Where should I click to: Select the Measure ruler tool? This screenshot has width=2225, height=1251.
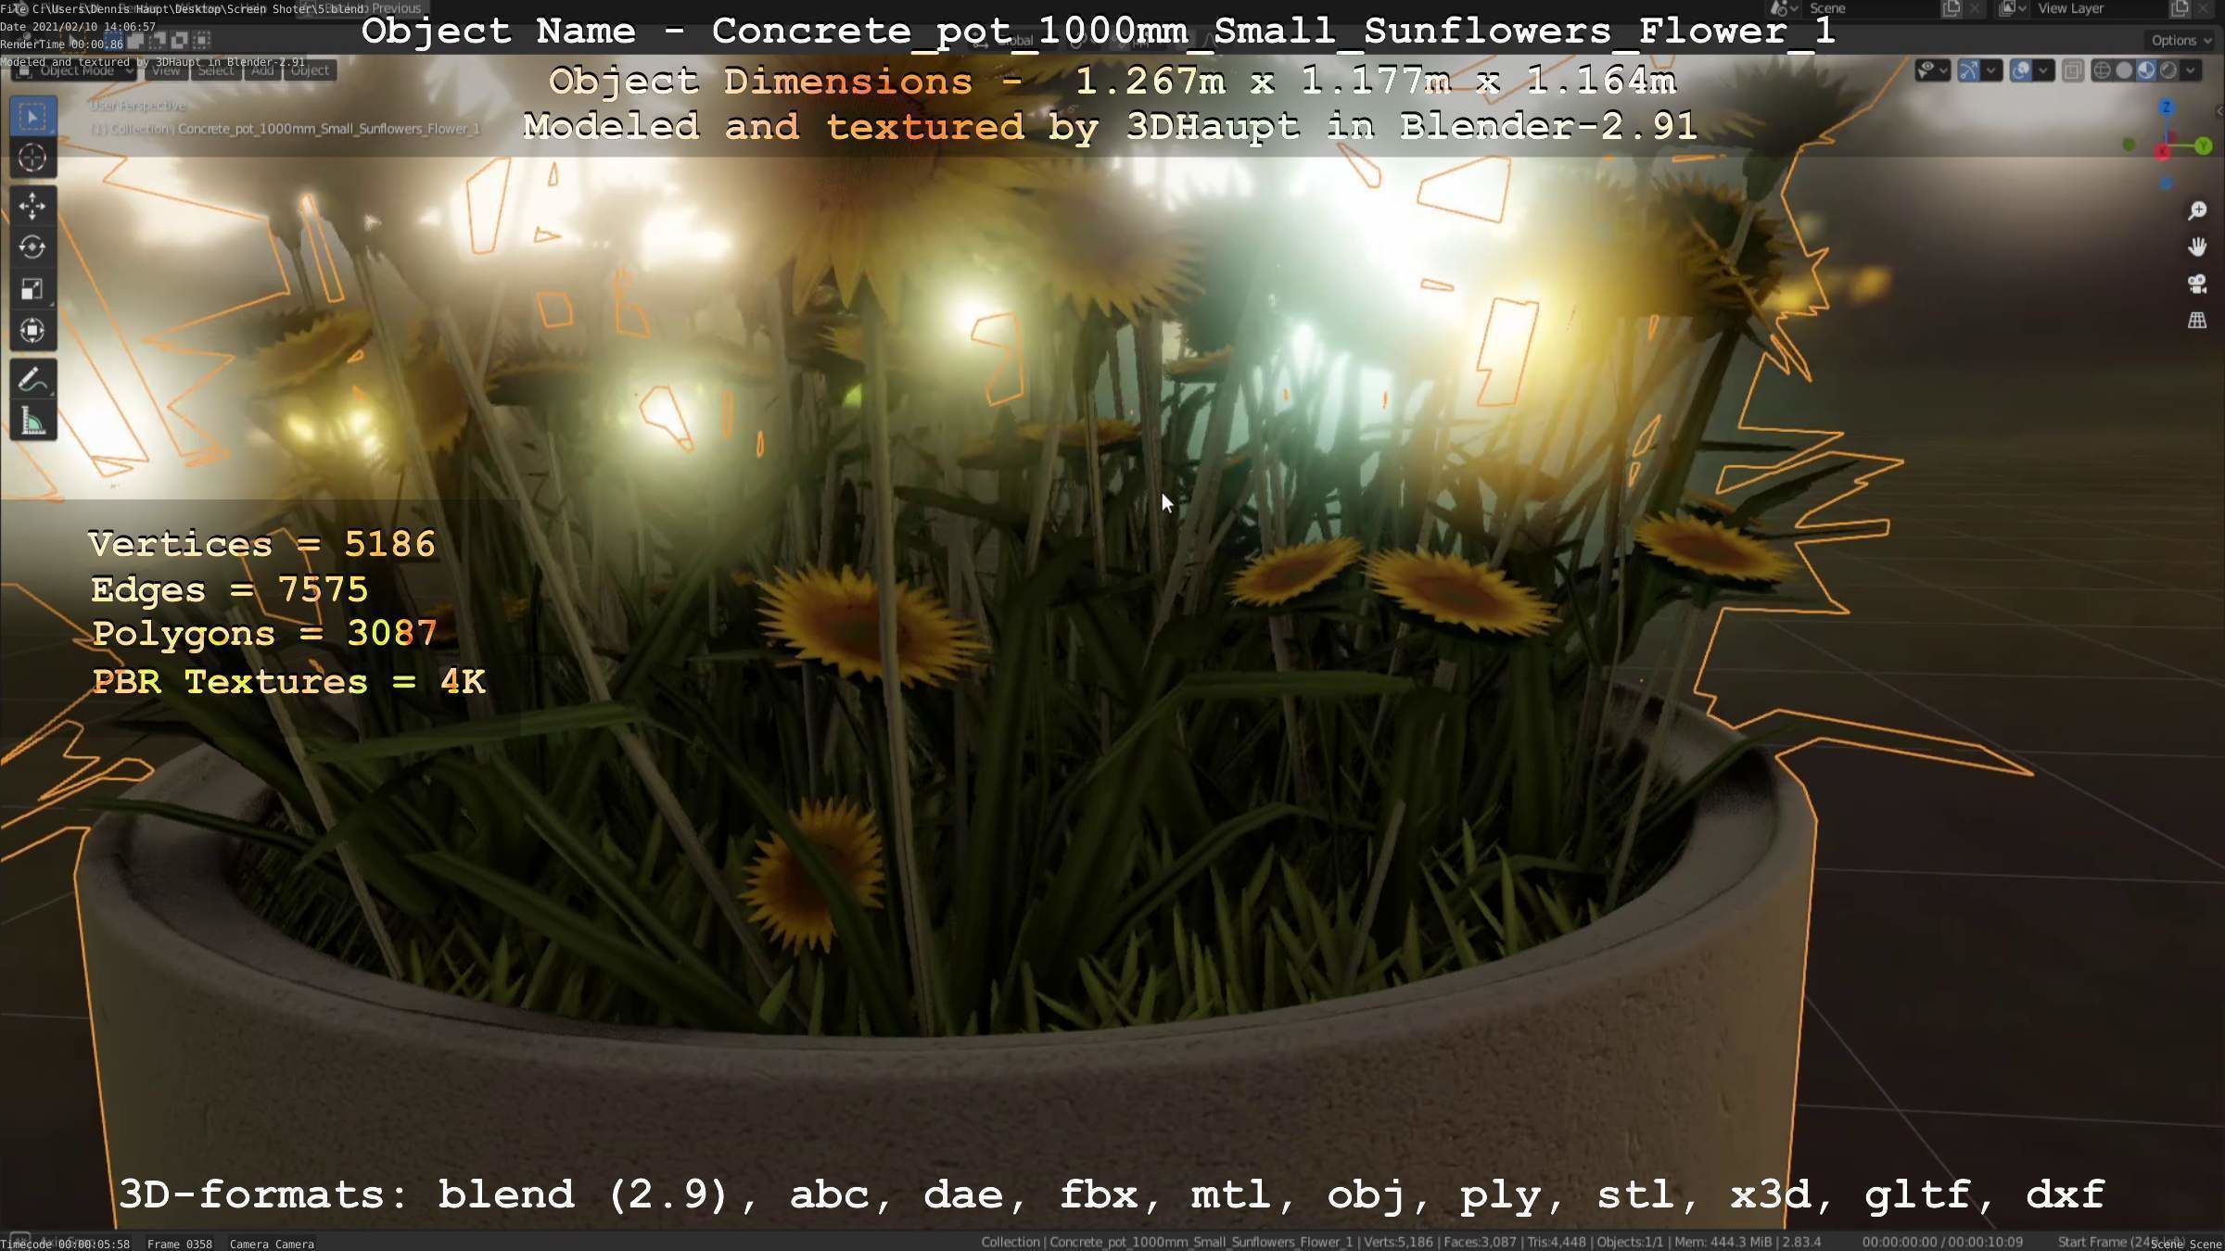click(32, 421)
